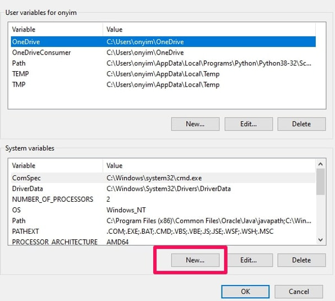
Task: Select the NUMBER_OF_PROCESSORS variable
Action: pos(163,199)
